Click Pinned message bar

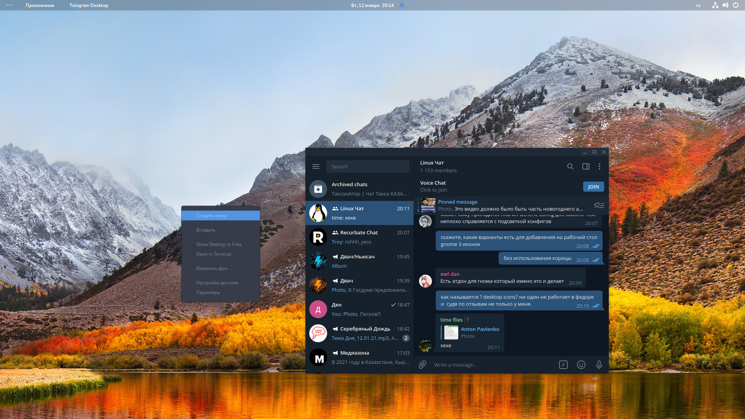[511, 205]
